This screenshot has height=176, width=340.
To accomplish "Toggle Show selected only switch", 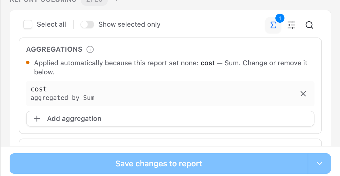I will pos(87,24).
